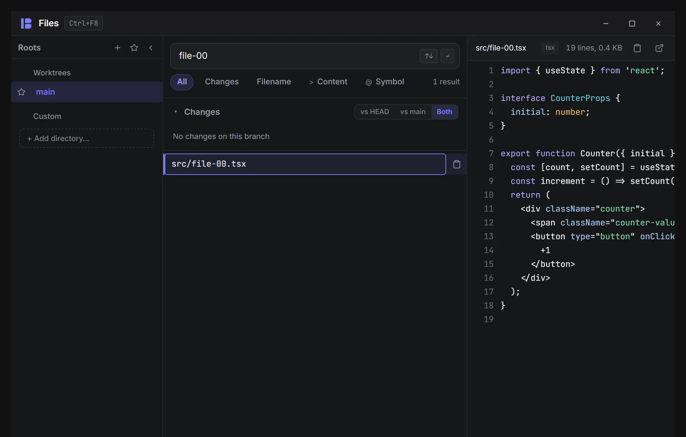
Task: Maximize the Files window
Action: coord(632,24)
